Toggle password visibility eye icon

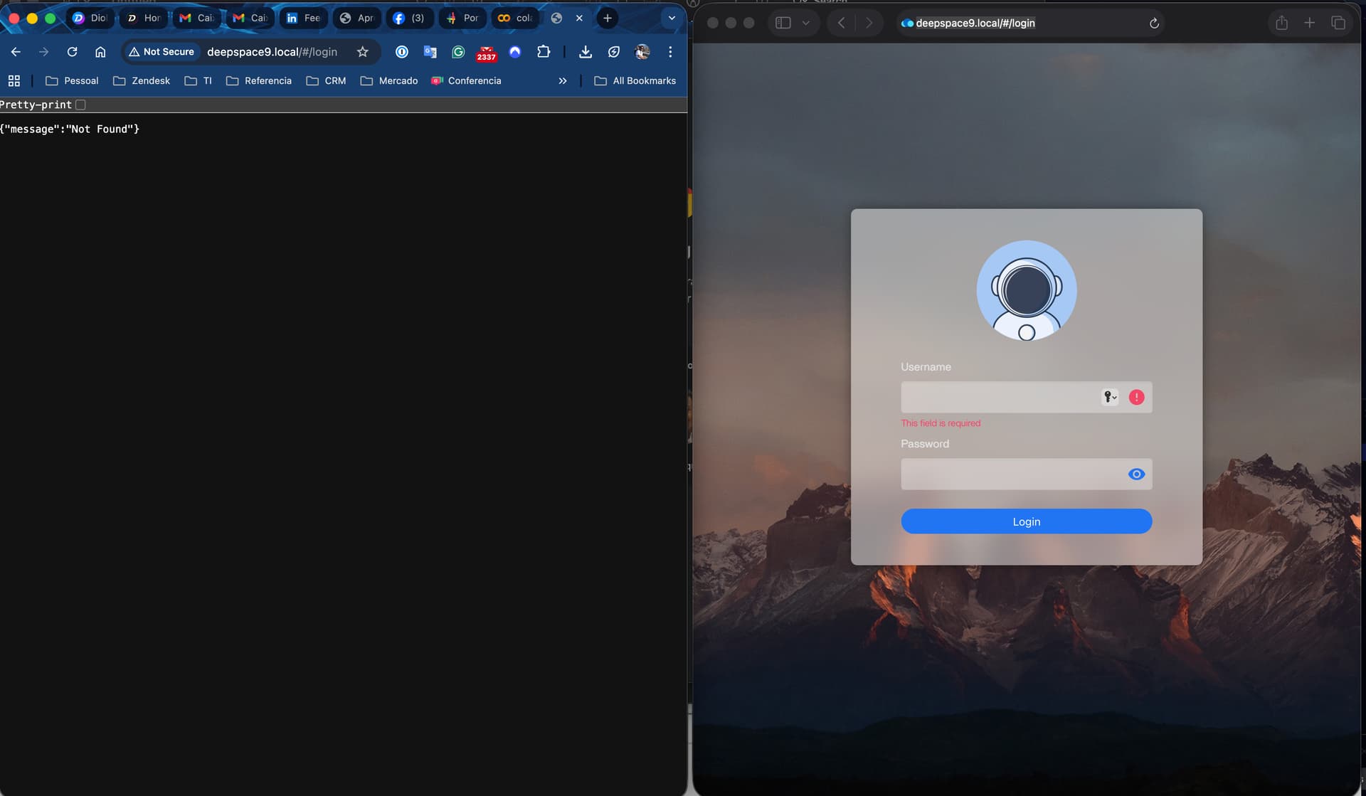(1136, 474)
